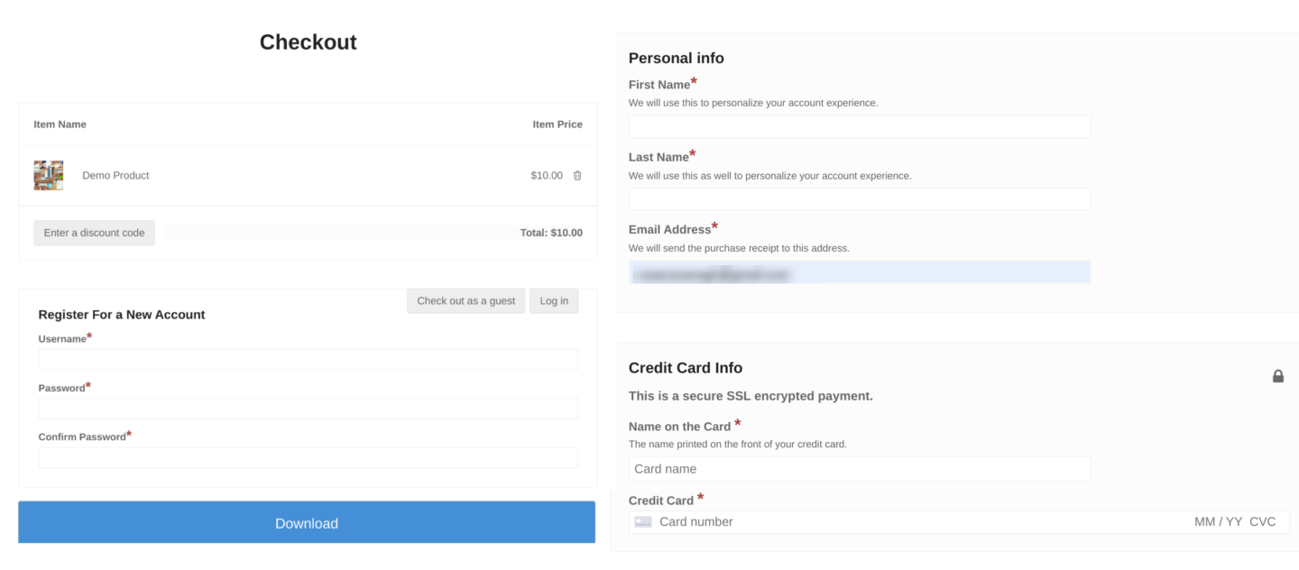This screenshot has height=570, width=1299.
Task: Click the padlock icon beside Credit Card Info
Action: pos(1278,376)
